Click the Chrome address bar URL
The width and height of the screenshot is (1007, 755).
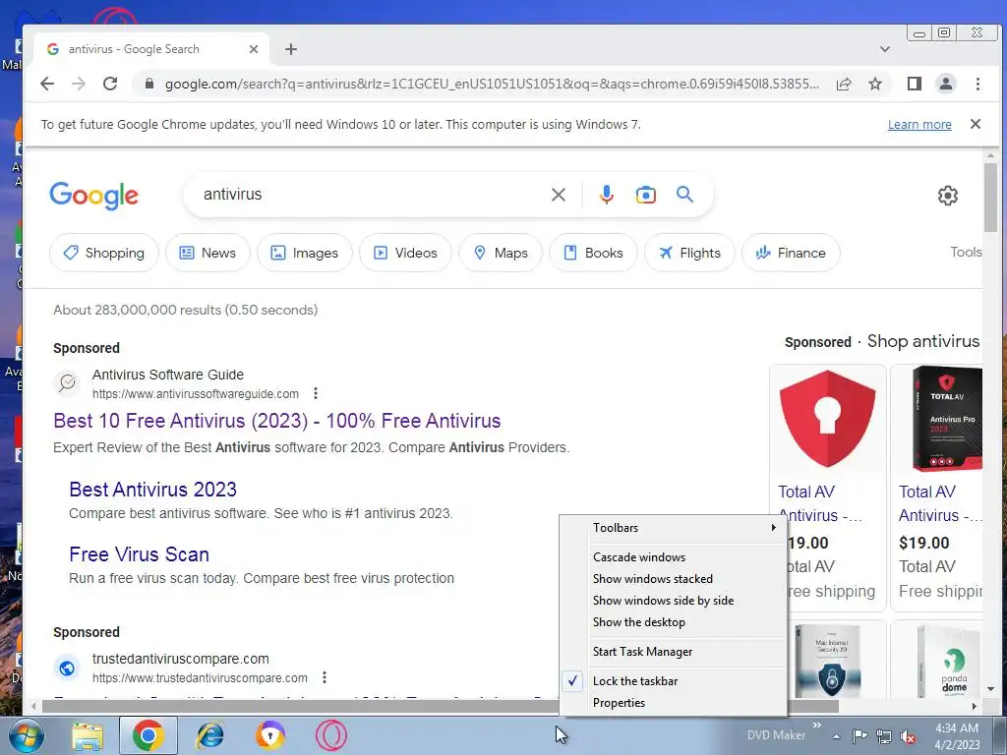click(492, 85)
